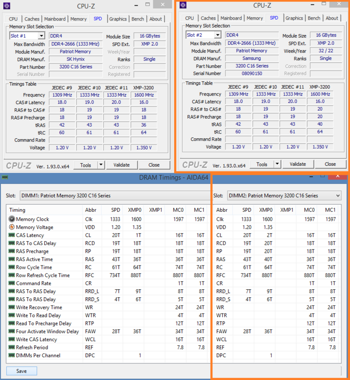This screenshot has height=380, width=350.
Task: Click Save in the DRAM Timings window
Action: pos(21,371)
